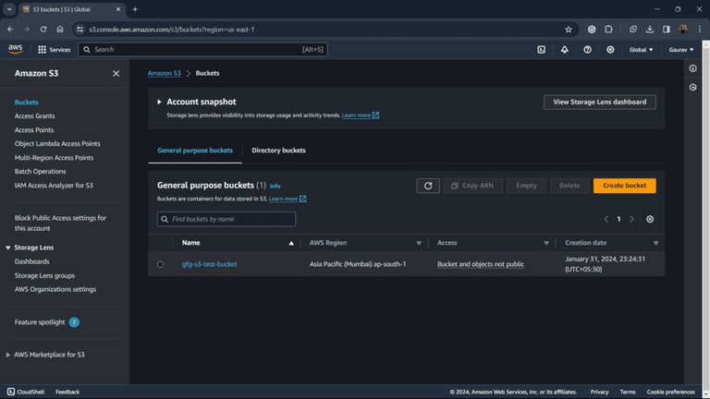Open Object Lambda Access Points
Viewport: 710px width, 399px height.
[57, 143]
